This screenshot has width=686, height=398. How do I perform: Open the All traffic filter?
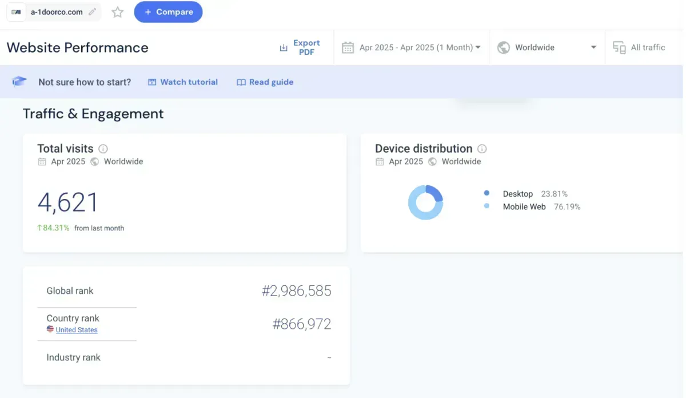648,47
